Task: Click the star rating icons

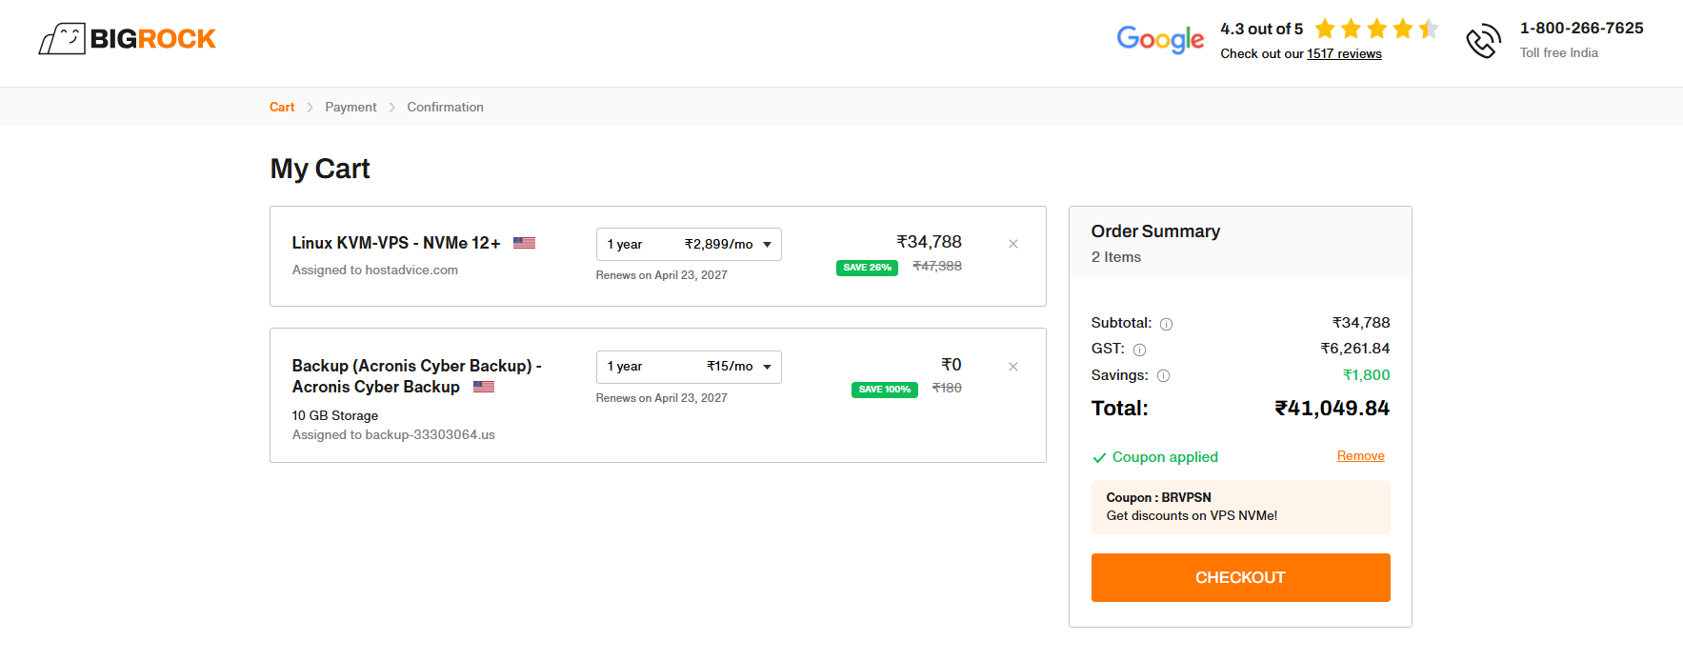Action: coord(1376,29)
